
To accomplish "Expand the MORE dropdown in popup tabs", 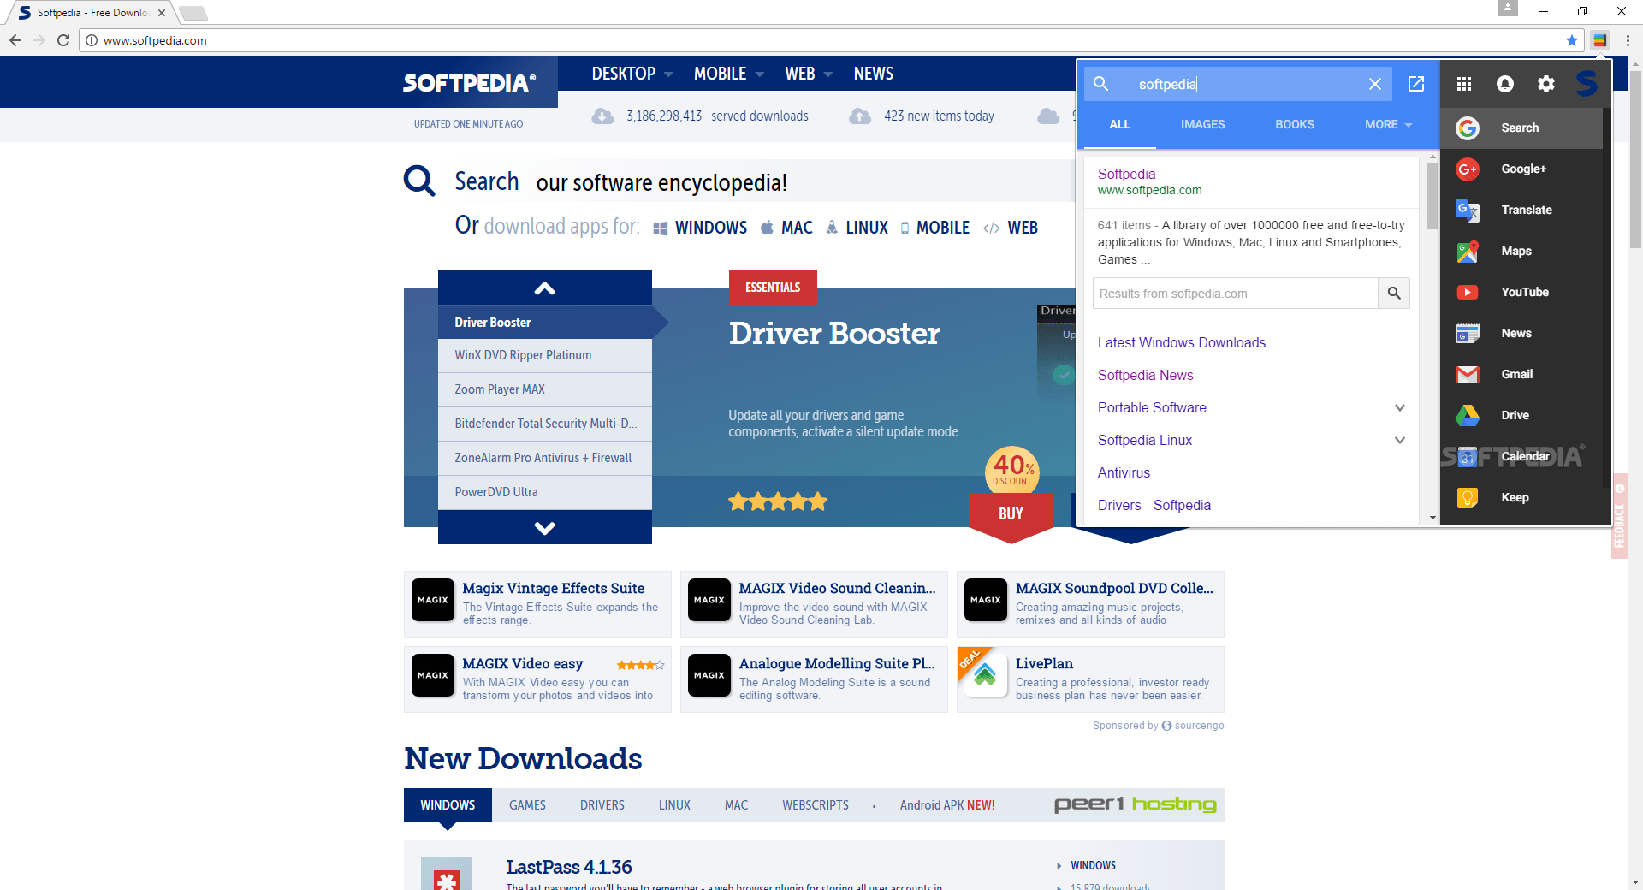I will pos(1388,124).
